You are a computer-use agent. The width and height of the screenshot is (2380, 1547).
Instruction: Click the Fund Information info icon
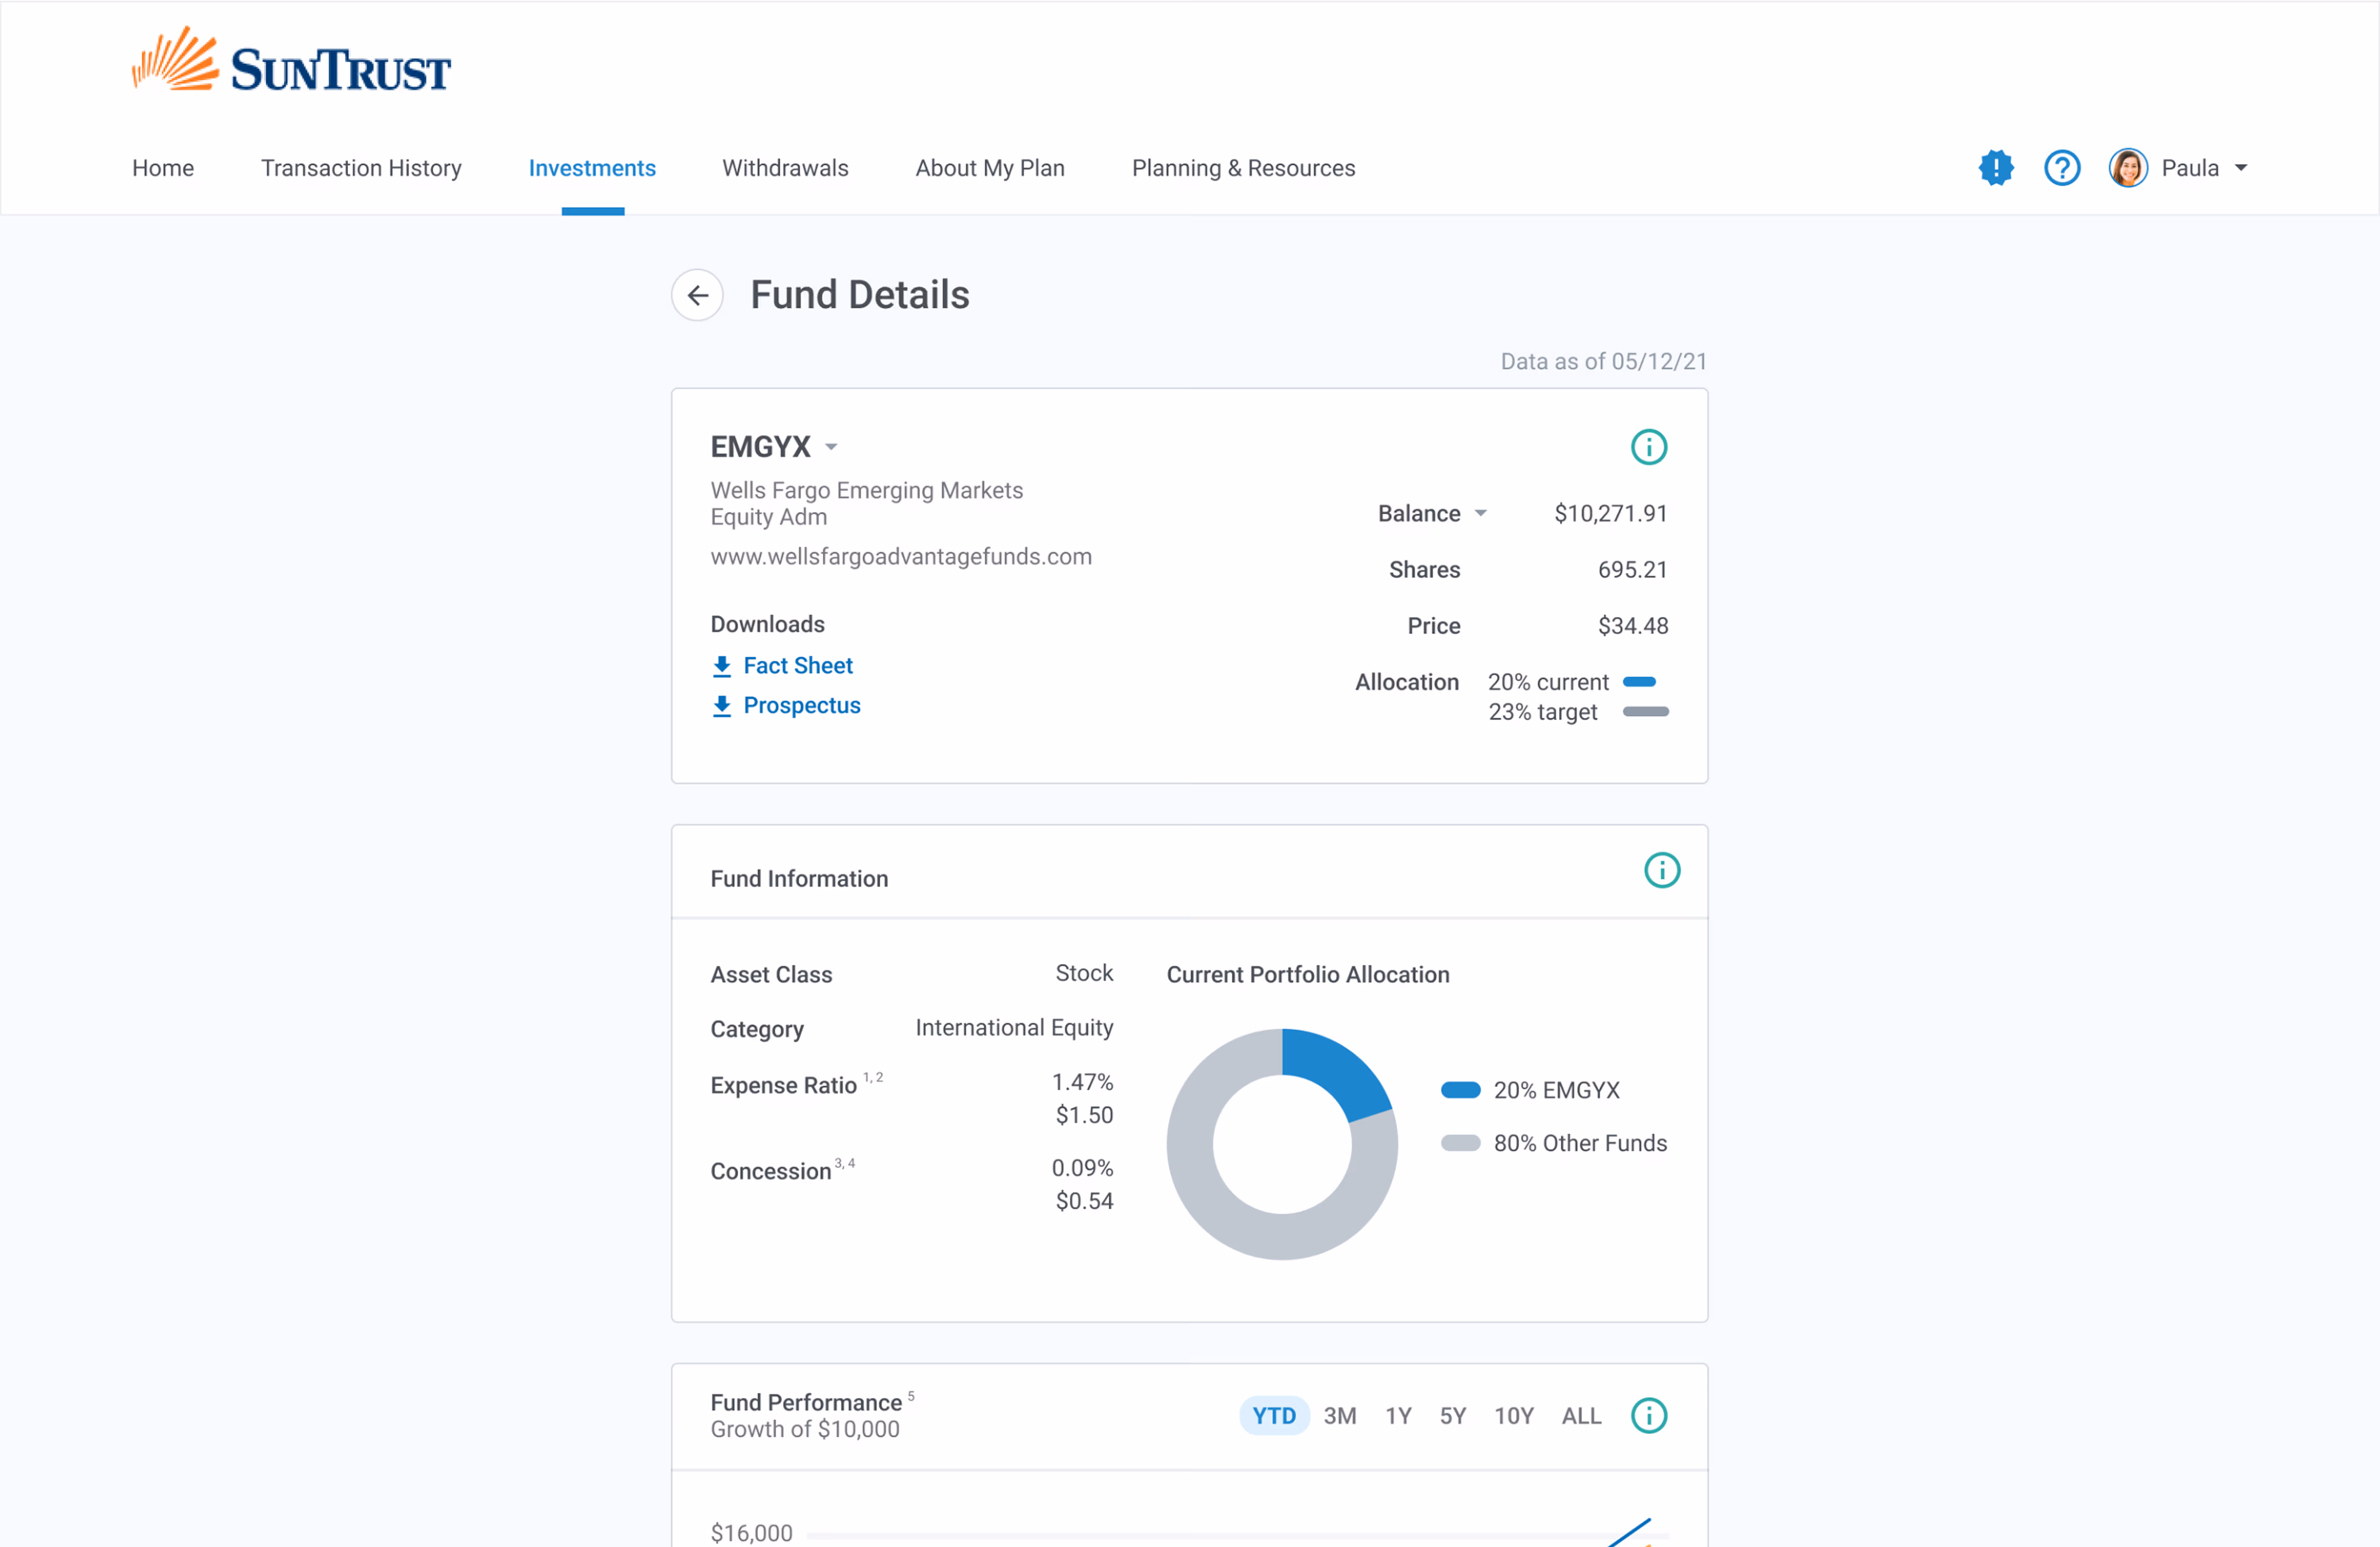[1661, 870]
